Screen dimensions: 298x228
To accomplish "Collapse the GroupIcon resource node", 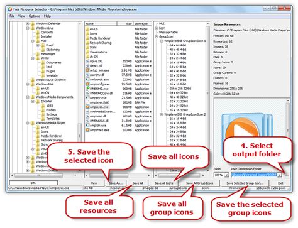I will [x=157, y=36].
